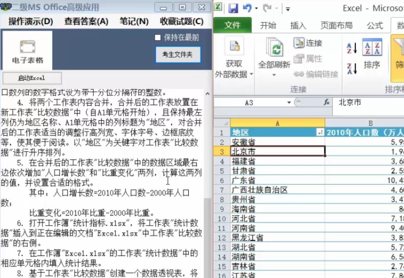Minimize the 二级MS Office高级应用 window
The height and width of the screenshot is (278, 404).
(163, 8)
